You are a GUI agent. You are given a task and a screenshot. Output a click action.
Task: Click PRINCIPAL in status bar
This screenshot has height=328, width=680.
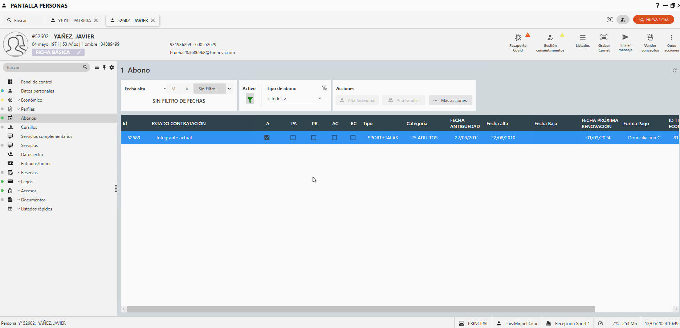(474, 323)
